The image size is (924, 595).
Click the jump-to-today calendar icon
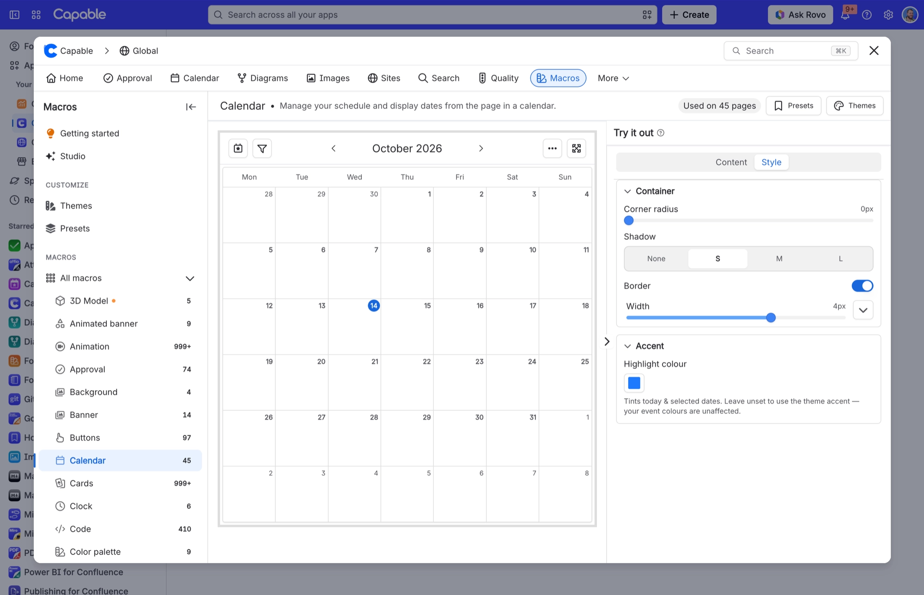(x=238, y=148)
